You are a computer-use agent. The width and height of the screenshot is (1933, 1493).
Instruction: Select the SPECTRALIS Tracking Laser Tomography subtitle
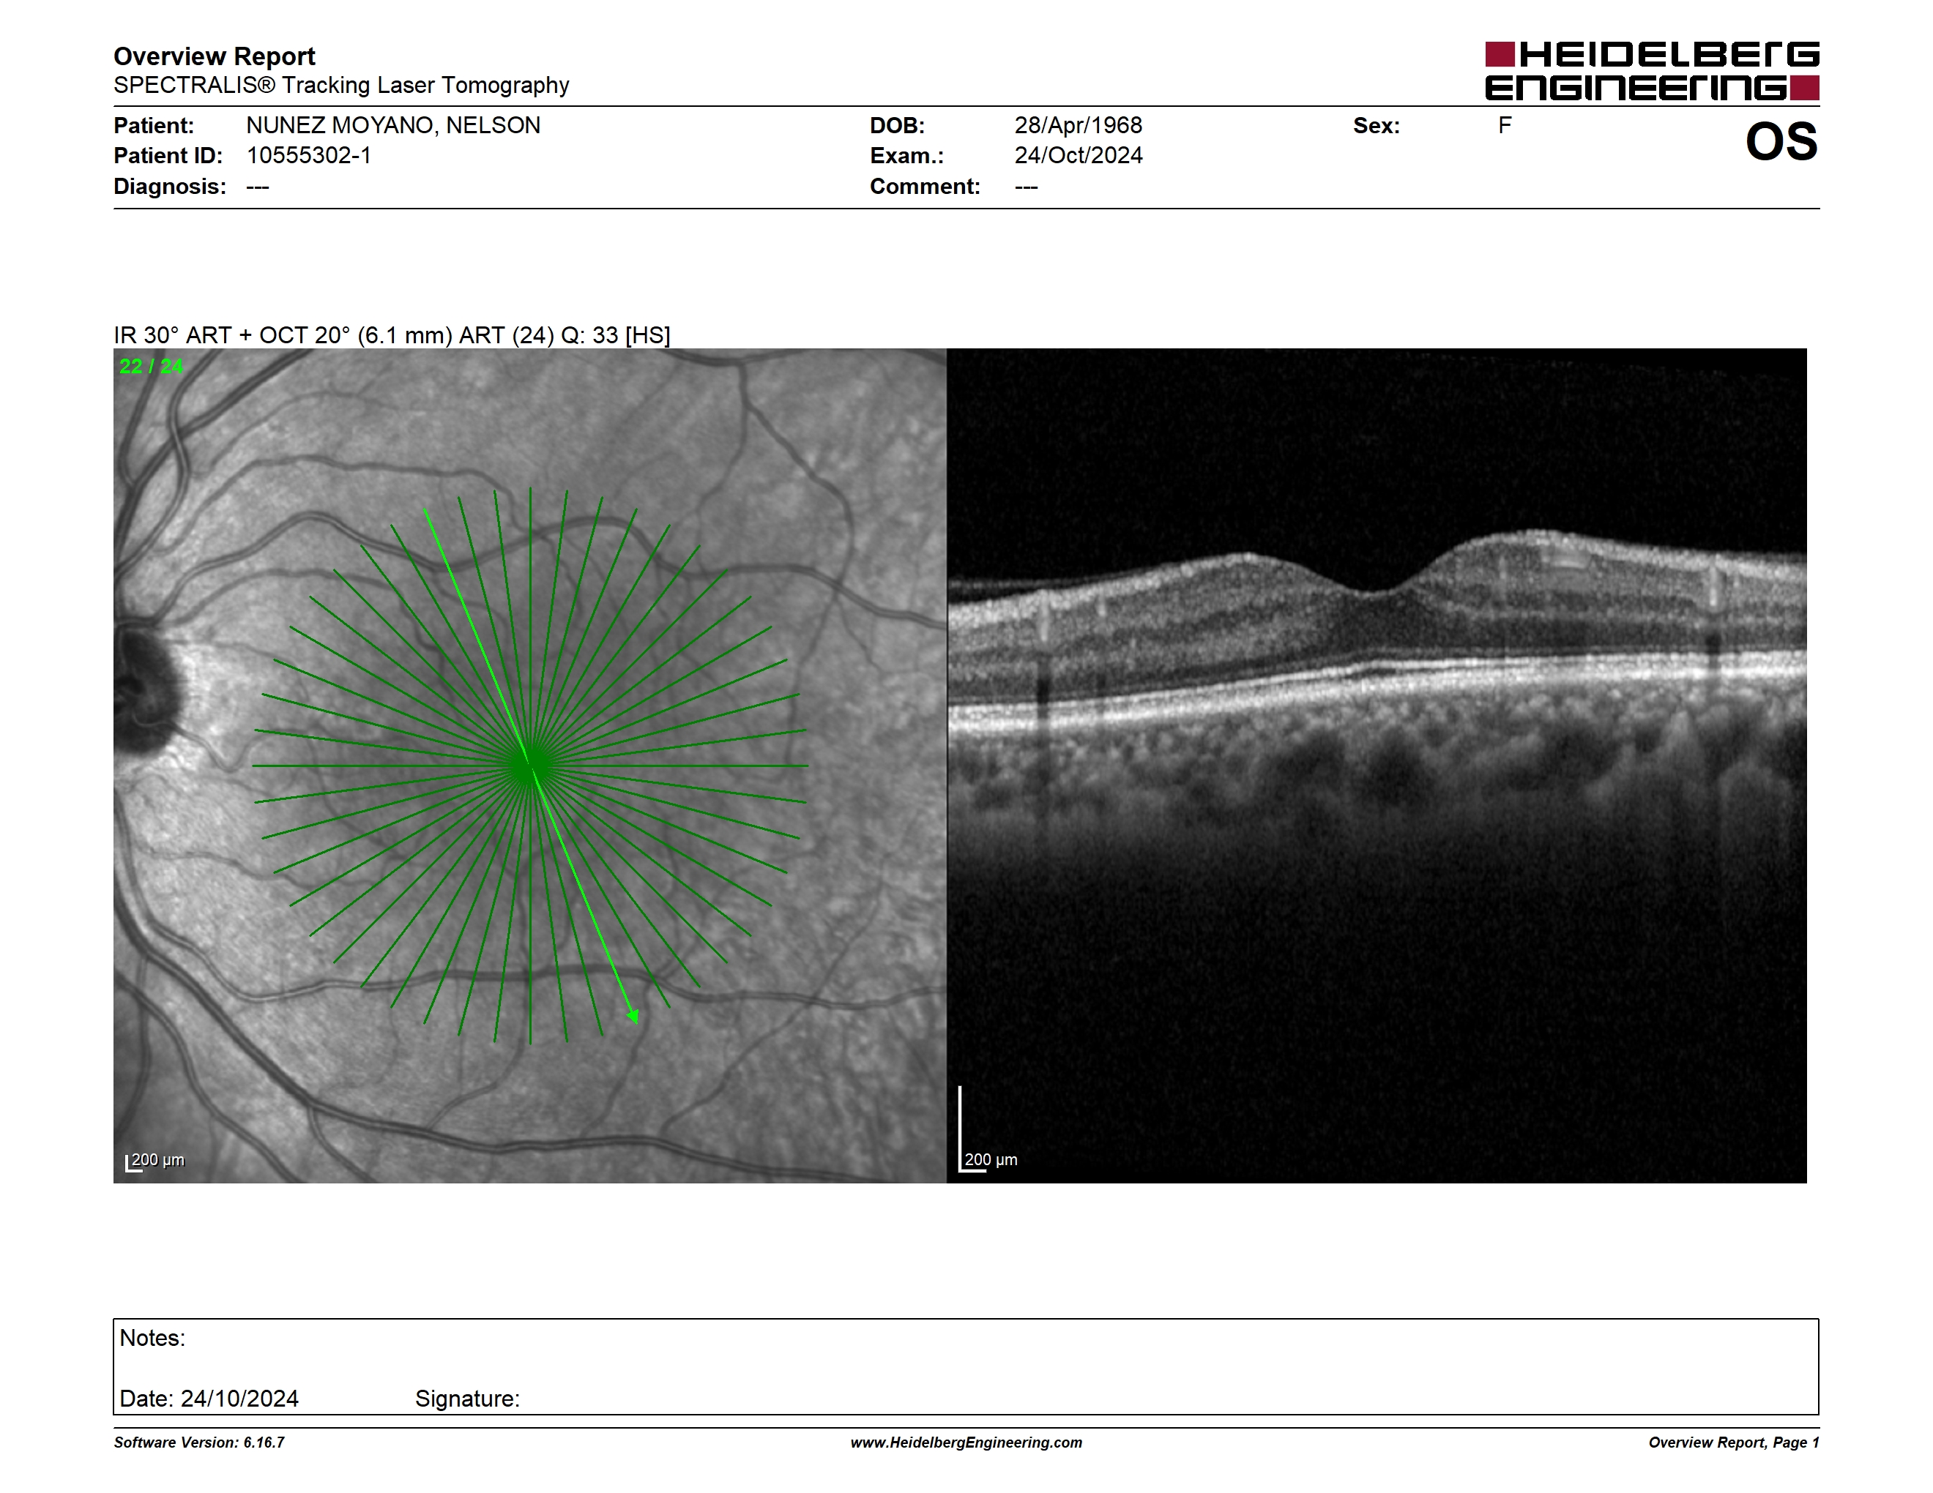(340, 85)
